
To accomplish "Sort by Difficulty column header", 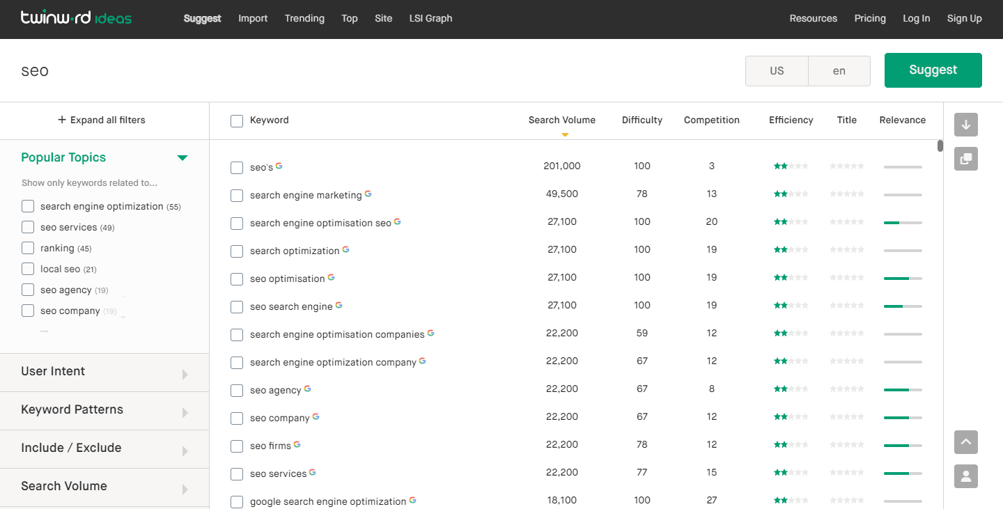I will 642,120.
